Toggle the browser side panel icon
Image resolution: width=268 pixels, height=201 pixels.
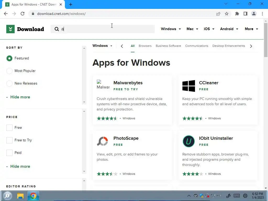(245, 14)
